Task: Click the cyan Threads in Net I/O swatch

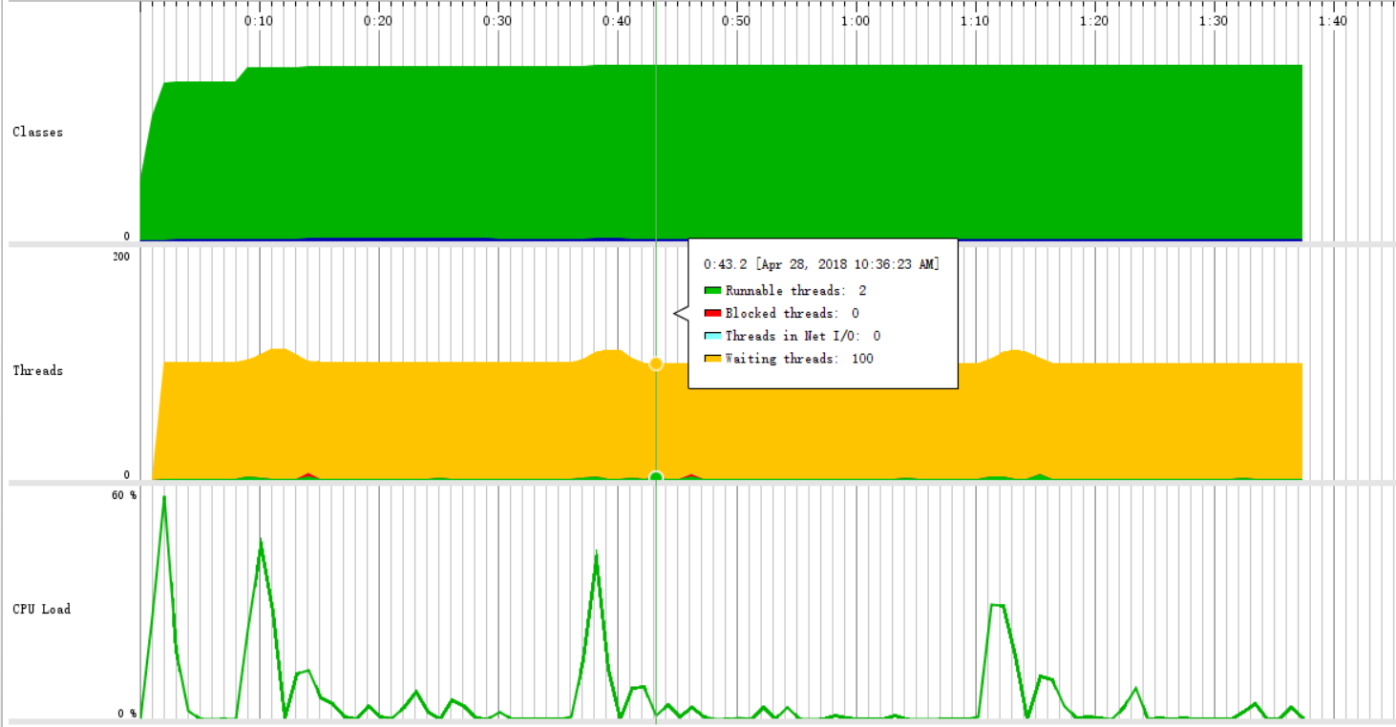Action: [712, 336]
